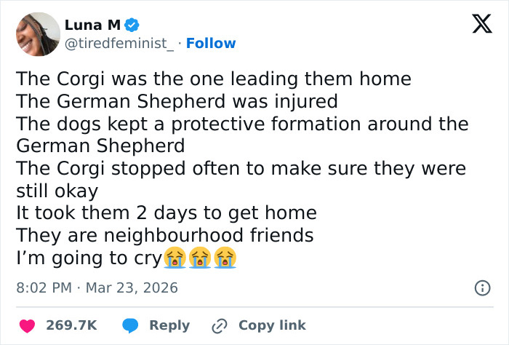
Task: Click the "It took them 2 days" line
Action: pyautogui.click(x=167, y=213)
